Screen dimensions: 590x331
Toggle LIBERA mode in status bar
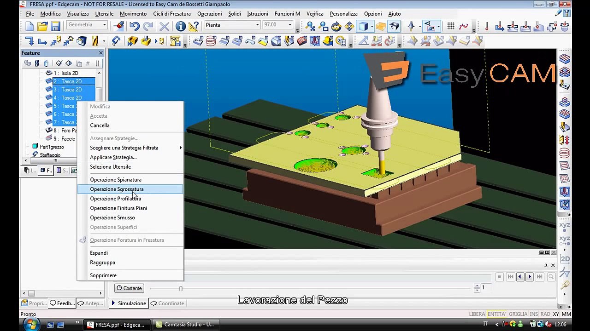pos(477,314)
